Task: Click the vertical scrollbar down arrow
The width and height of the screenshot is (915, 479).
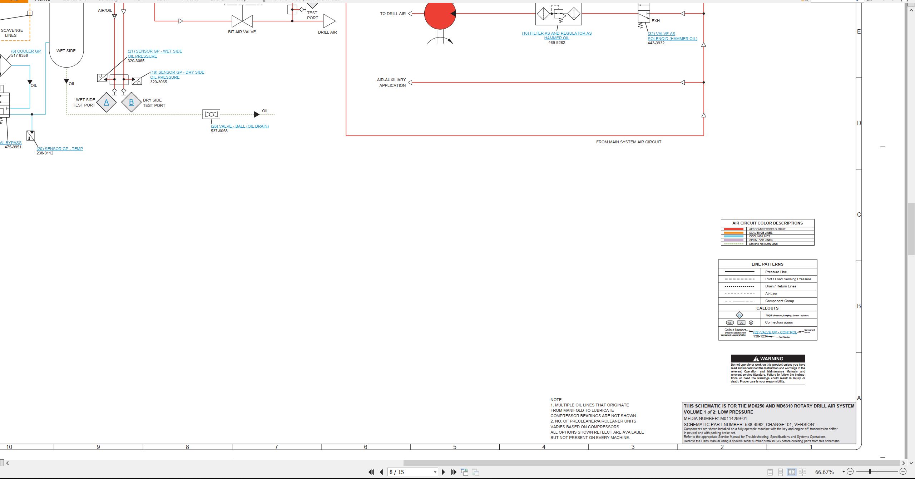Action: [911, 463]
